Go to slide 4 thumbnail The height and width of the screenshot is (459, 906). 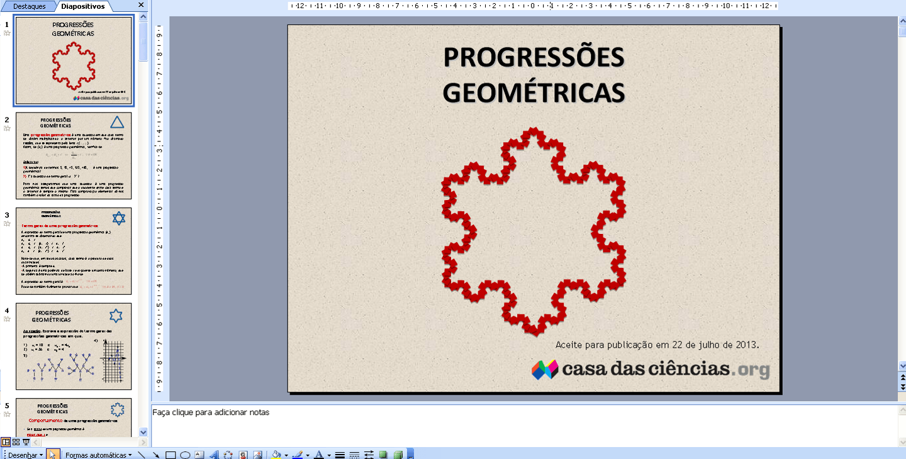pyautogui.click(x=74, y=346)
